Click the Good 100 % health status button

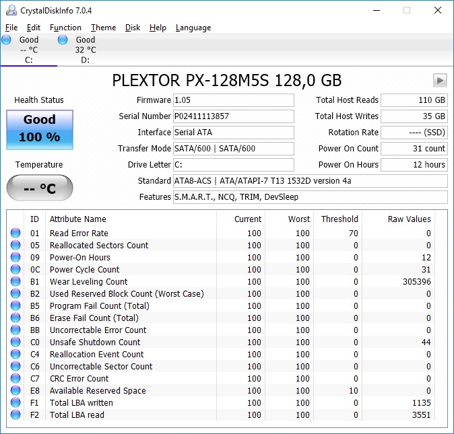click(x=40, y=129)
